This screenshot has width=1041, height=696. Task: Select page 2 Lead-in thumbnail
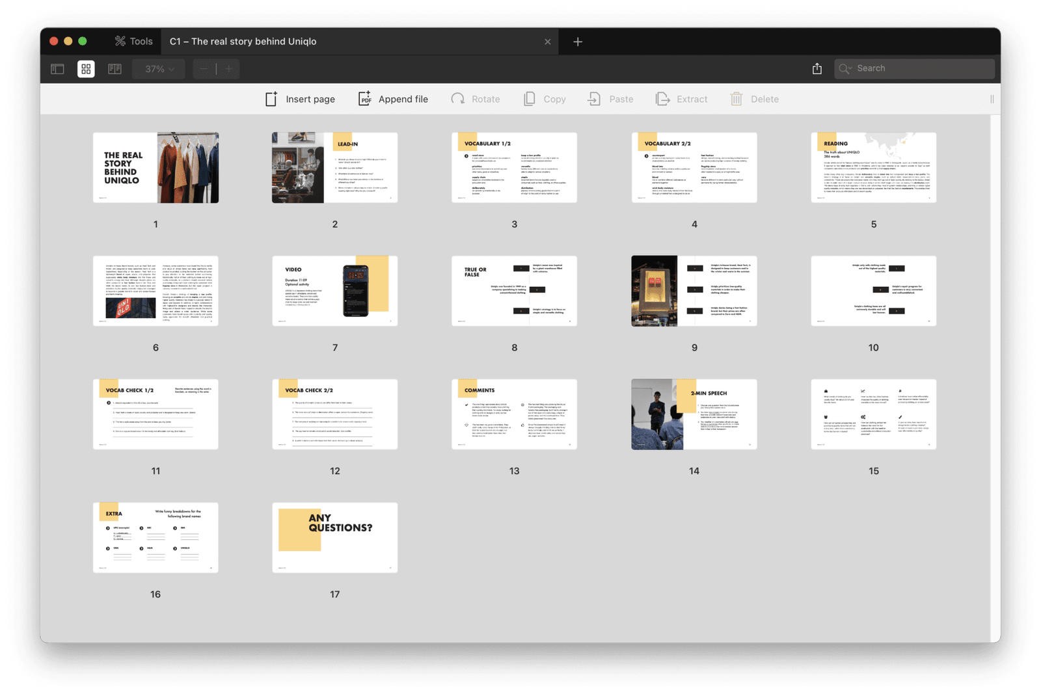(334, 168)
